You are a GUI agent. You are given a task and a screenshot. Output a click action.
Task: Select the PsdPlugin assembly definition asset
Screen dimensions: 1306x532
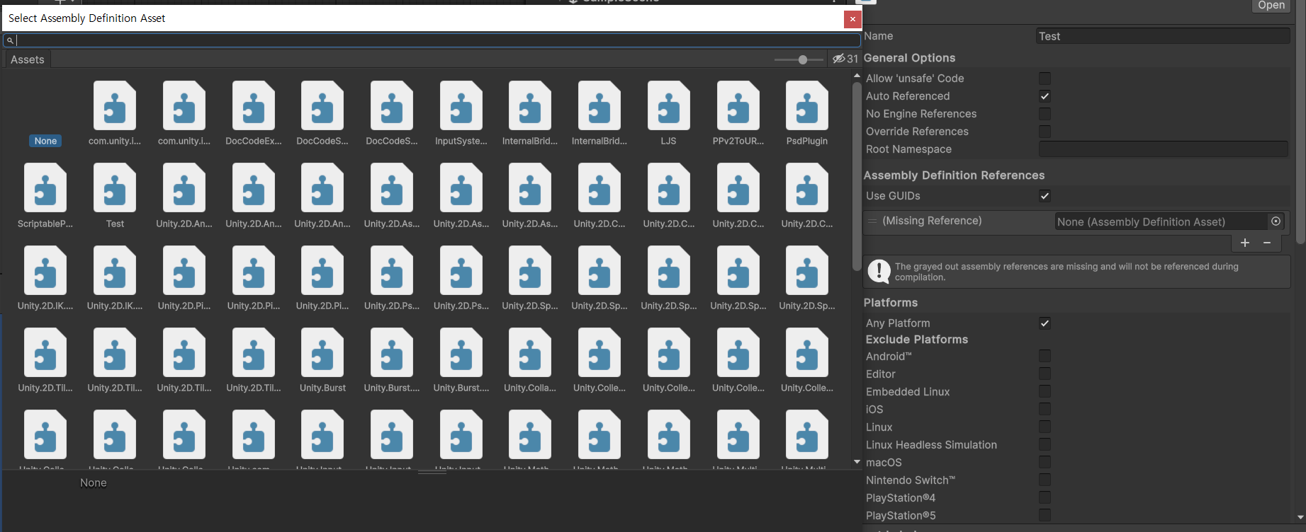coord(806,113)
